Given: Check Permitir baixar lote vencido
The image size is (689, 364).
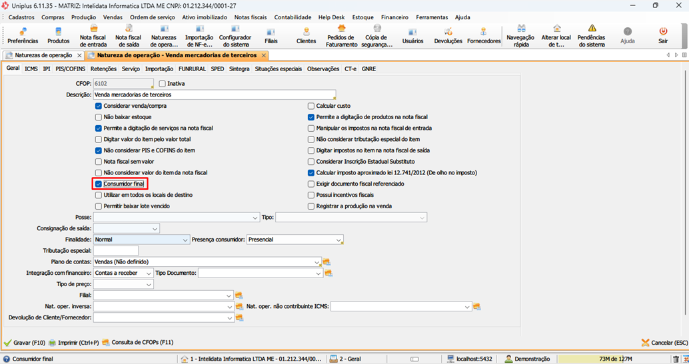Looking at the screenshot, I should coord(99,206).
